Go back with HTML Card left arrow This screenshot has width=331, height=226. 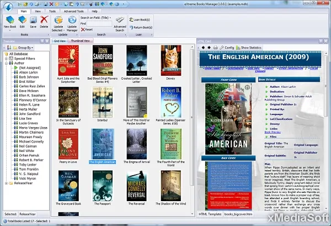203,48
